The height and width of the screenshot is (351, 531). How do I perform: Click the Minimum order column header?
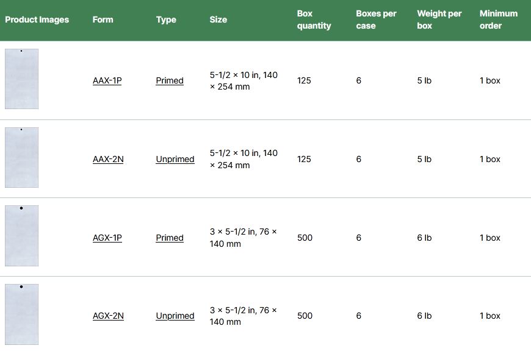tap(499, 19)
